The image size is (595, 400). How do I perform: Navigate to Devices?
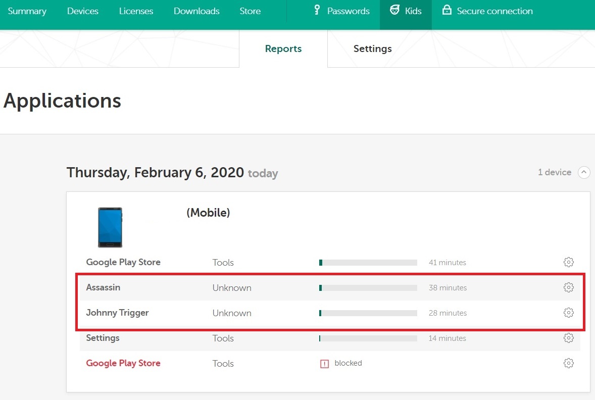[83, 11]
